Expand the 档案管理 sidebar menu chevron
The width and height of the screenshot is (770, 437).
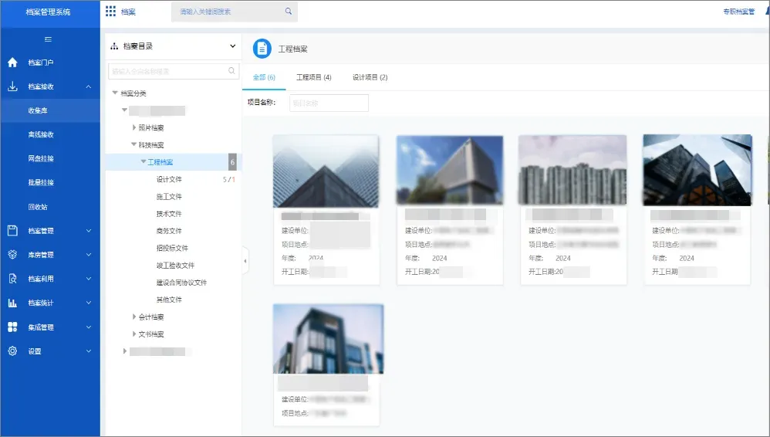click(89, 231)
